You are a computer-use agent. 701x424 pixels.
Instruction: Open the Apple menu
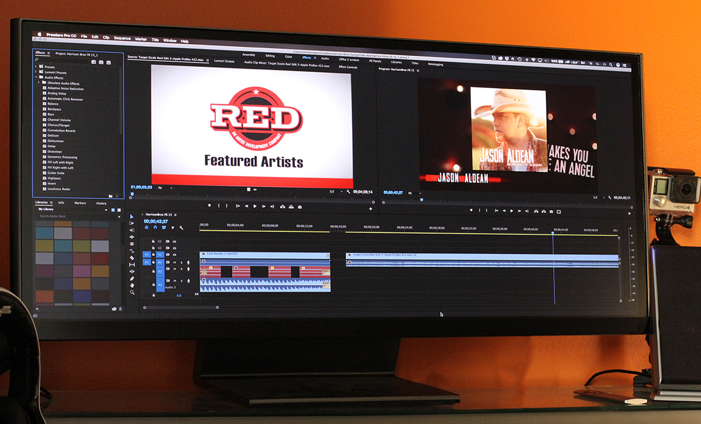pyautogui.click(x=39, y=35)
